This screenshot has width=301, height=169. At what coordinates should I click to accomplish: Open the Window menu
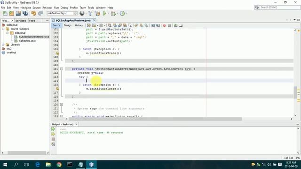pos(101,8)
